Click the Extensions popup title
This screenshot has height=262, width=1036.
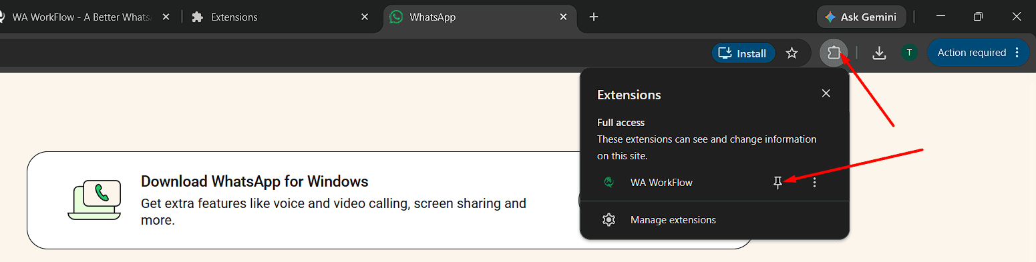coord(629,95)
